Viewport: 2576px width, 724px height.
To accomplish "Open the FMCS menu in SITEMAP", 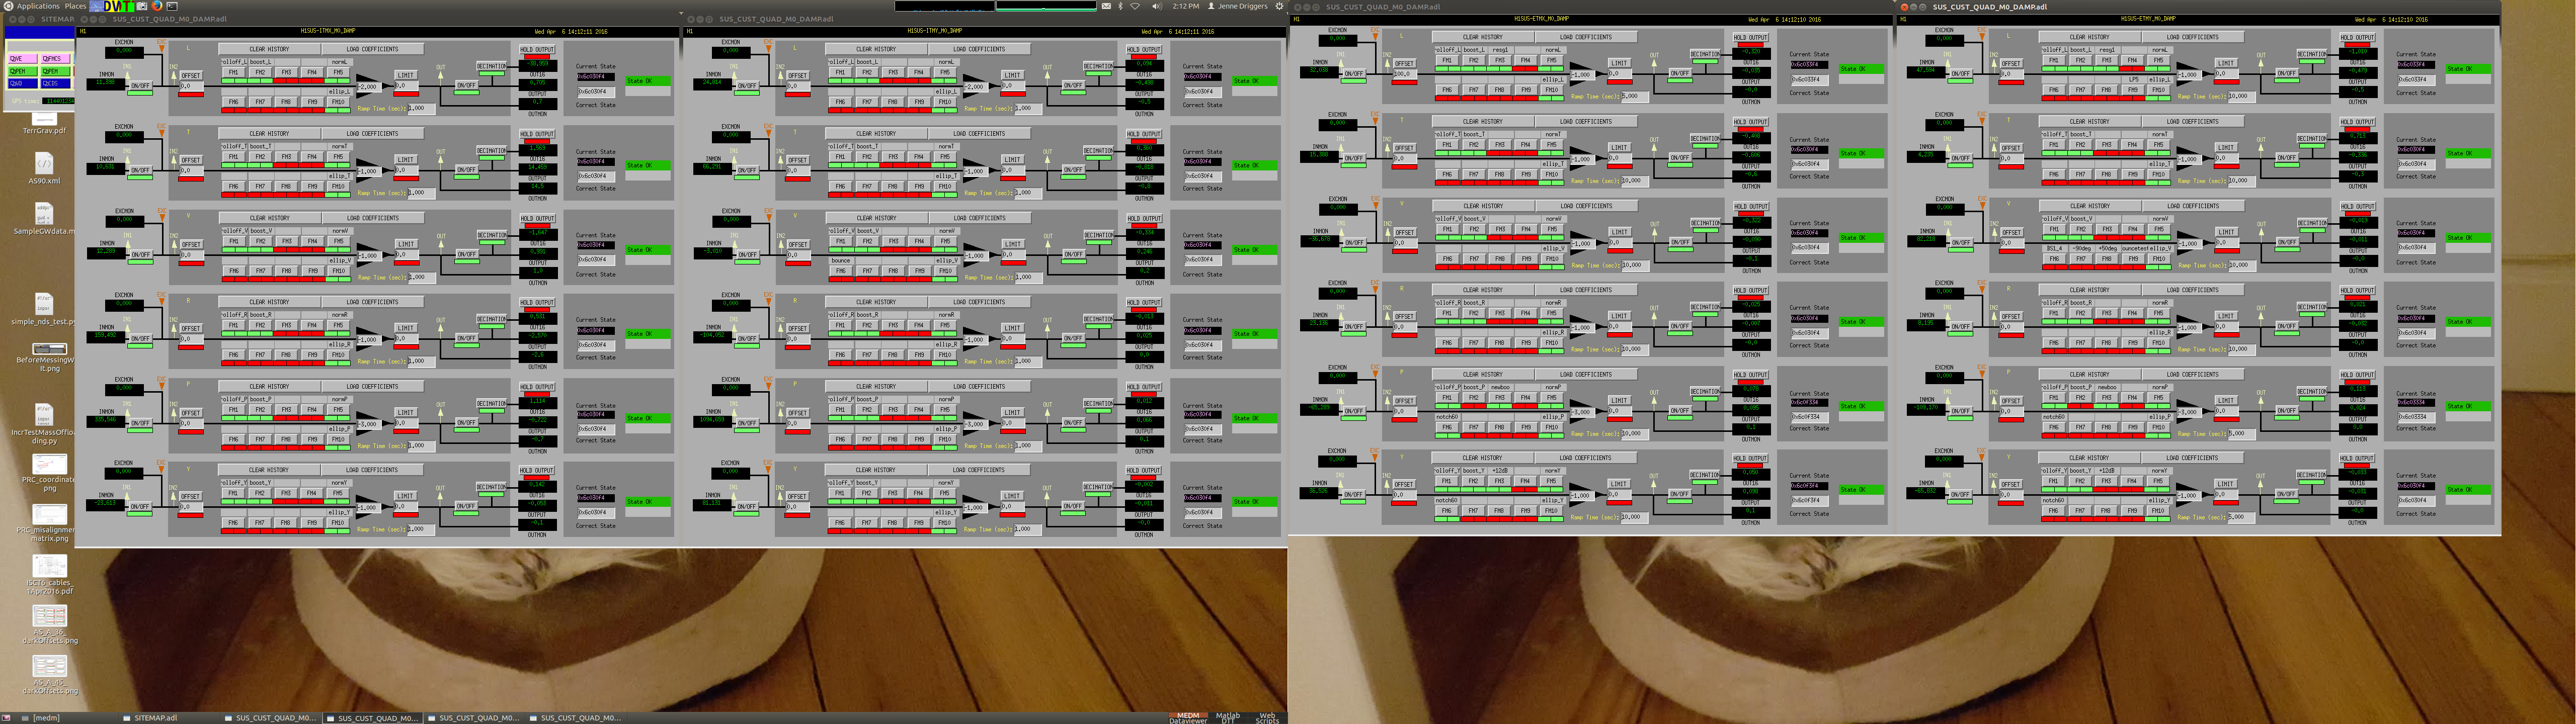I will pyautogui.click(x=55, y=59).
